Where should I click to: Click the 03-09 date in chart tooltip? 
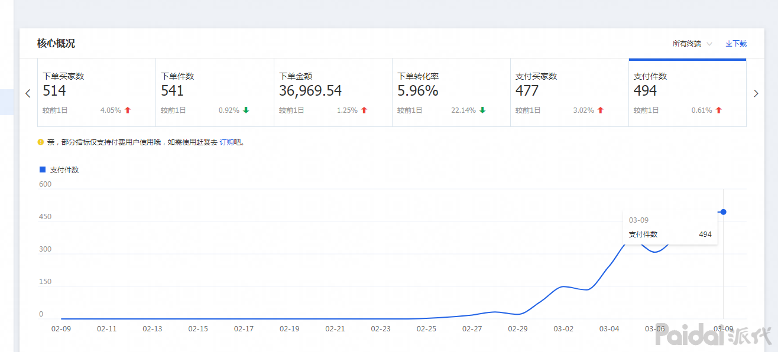click(638, 220)
